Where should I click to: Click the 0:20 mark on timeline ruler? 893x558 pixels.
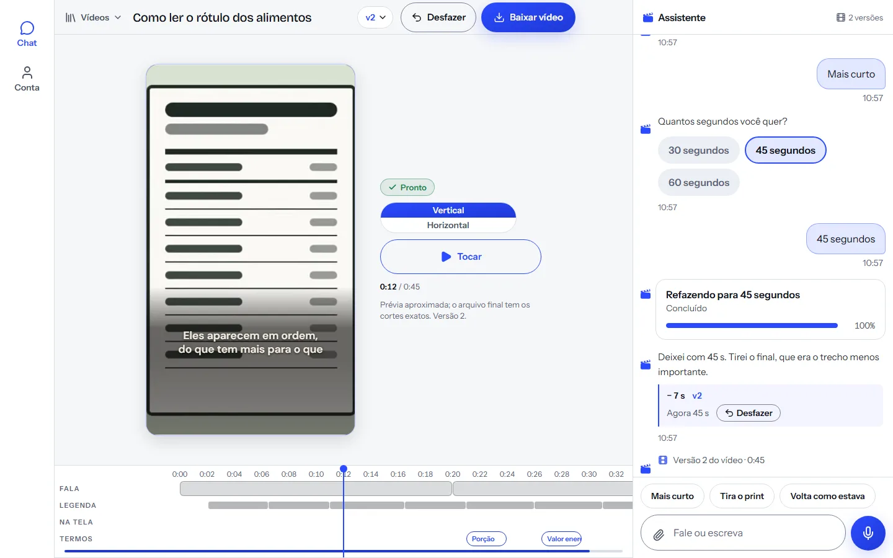click(453, 474)
